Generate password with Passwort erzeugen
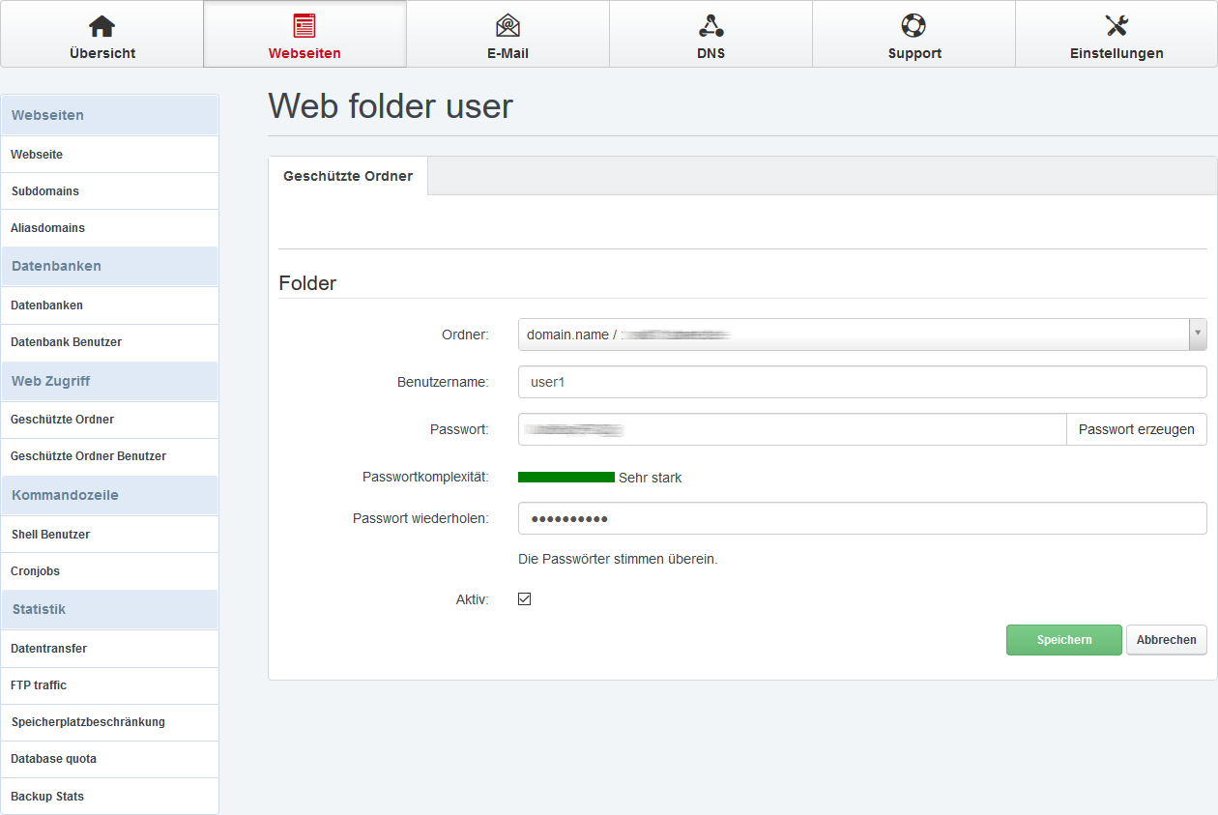 coord(1136,429)
